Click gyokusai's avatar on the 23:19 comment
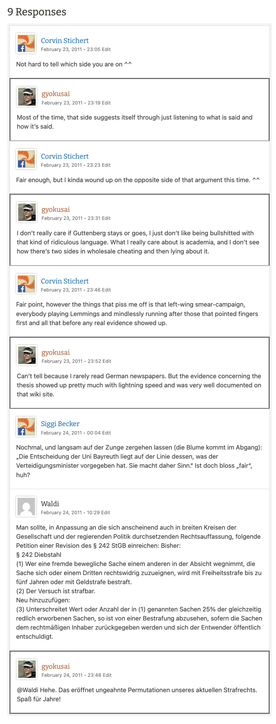Image resolution: width=276 pixels, height=724 pixels. point(27,97)
